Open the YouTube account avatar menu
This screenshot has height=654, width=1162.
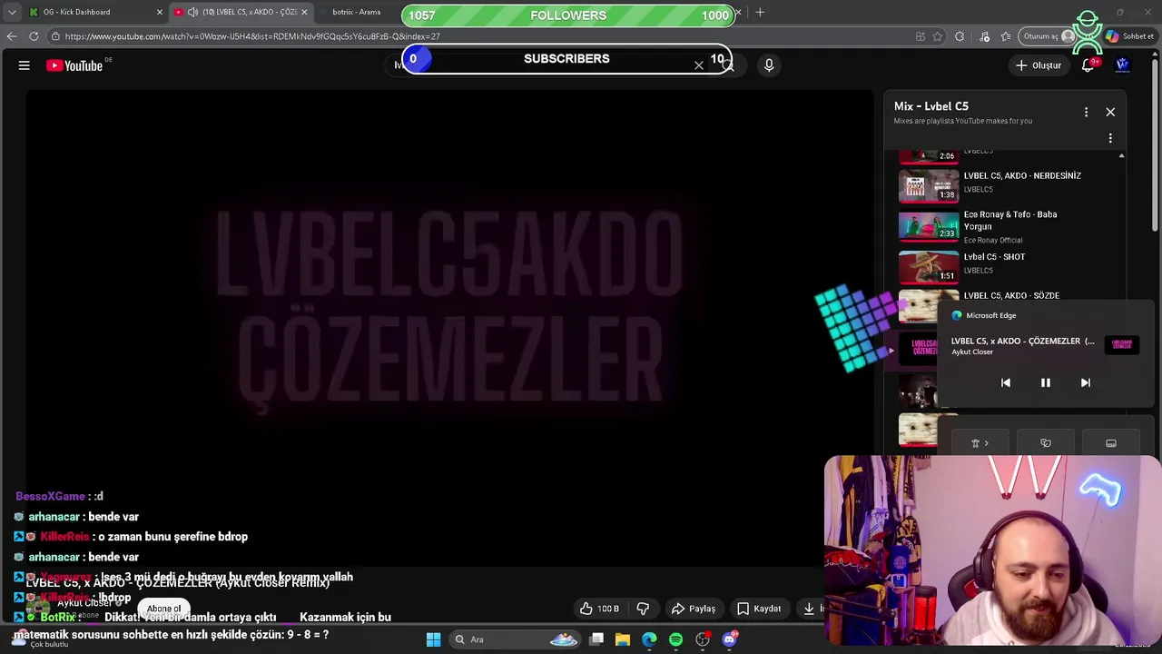point(1122,65)
